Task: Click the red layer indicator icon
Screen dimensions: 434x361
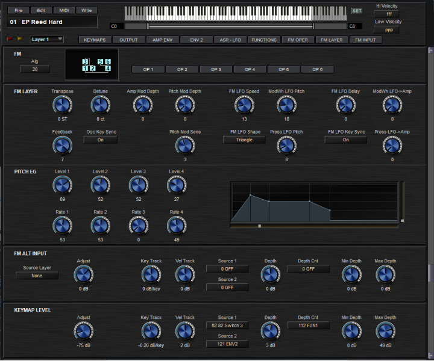Action: 10,39
